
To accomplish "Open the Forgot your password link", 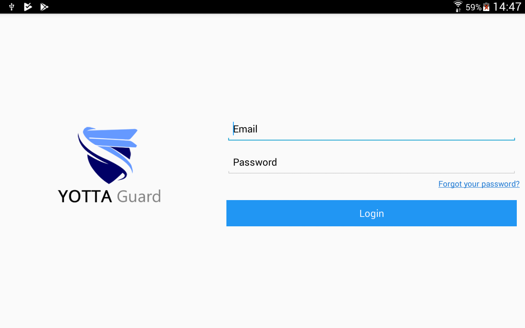I will coord(479,184).
